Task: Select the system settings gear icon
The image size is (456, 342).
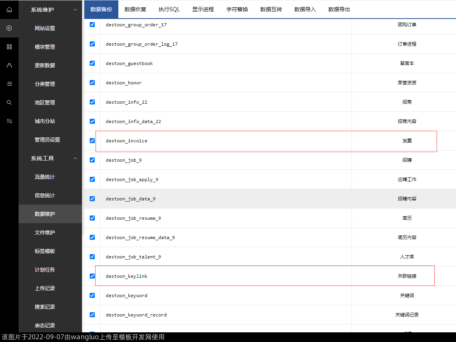Action: [9, 28]
